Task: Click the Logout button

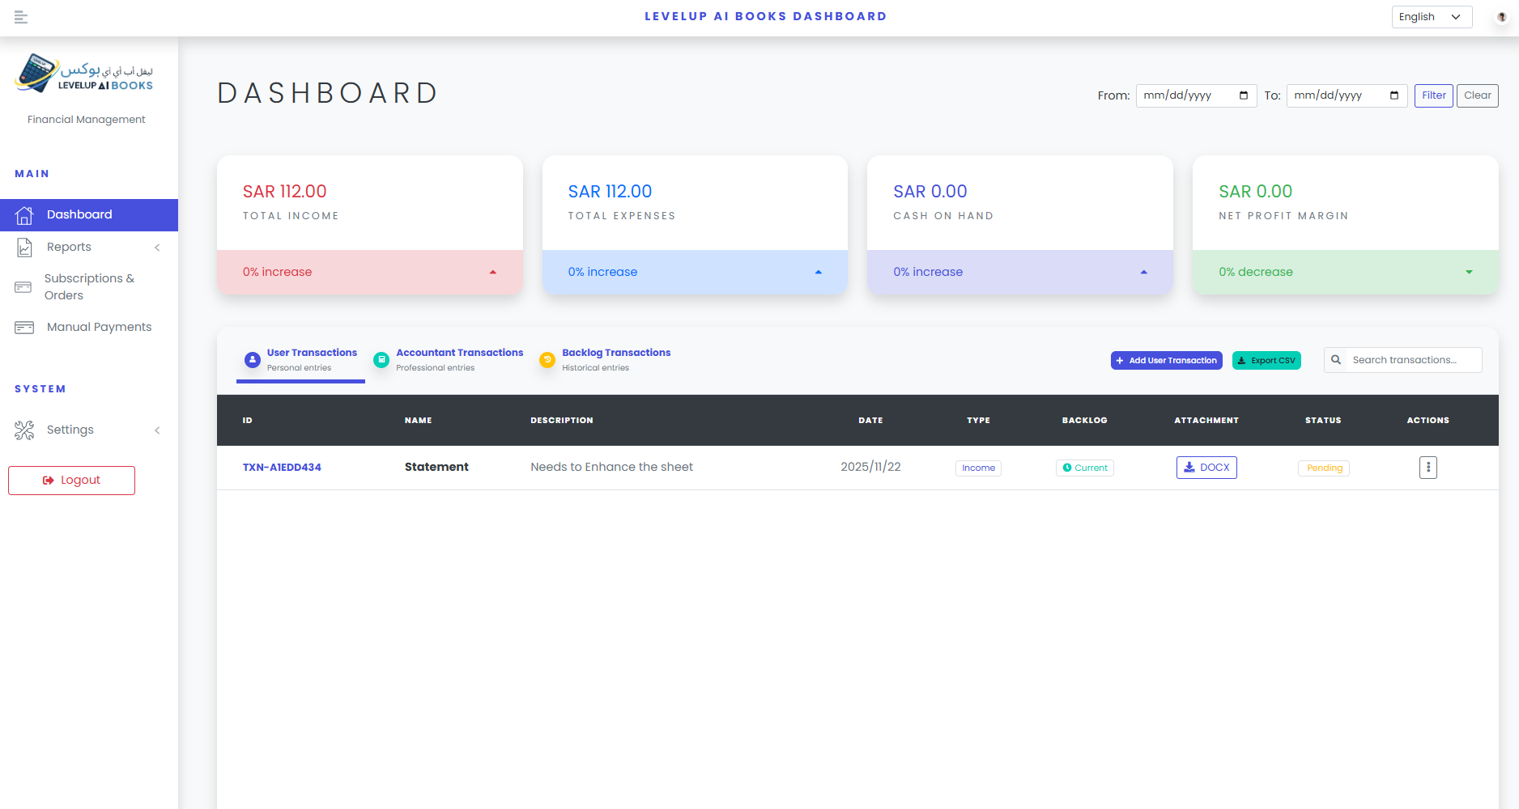Action: point(71,481)
